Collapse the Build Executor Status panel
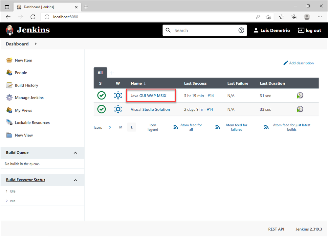The image size is (328, 237). coord(76,180)
